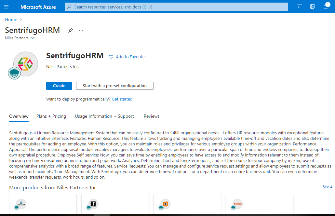Open the notifications bell
This screenshot has height=216, width=335.
point(326,7)
